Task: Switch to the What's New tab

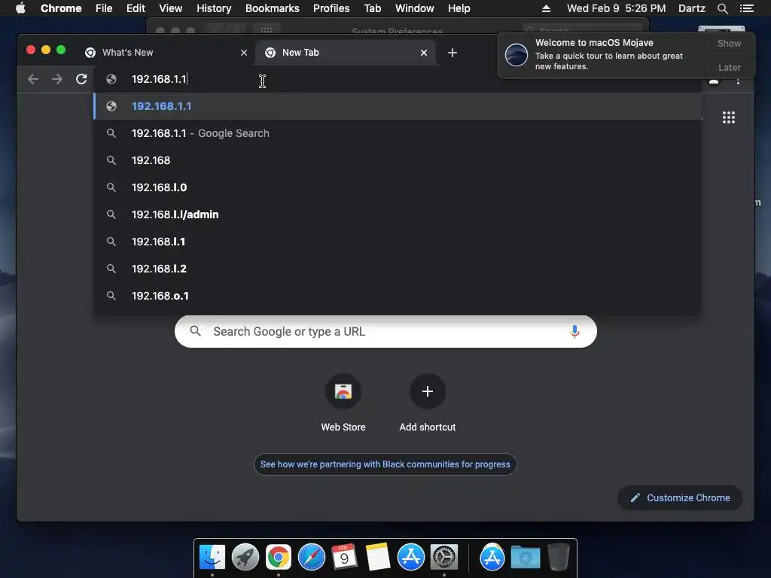Action: tap(165, 53)
